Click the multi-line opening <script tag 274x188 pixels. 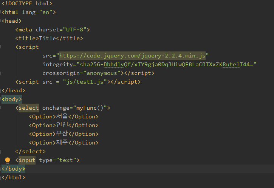(27, 47)
